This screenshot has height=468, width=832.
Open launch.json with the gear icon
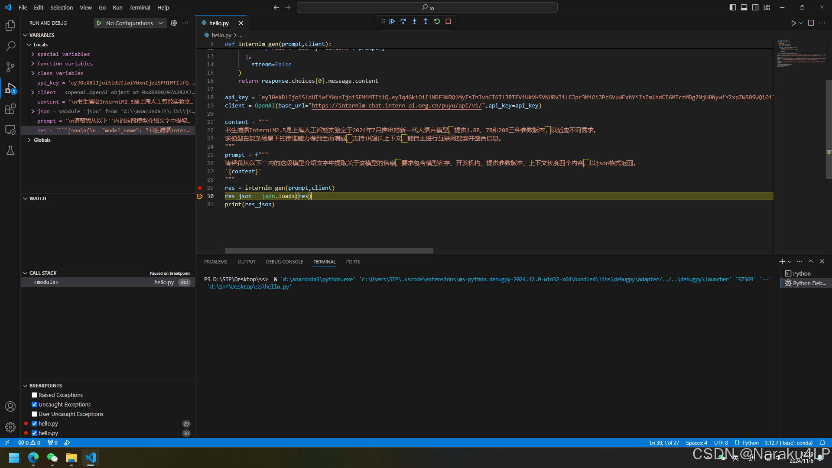pyautogui.click(x=174, y=23)
